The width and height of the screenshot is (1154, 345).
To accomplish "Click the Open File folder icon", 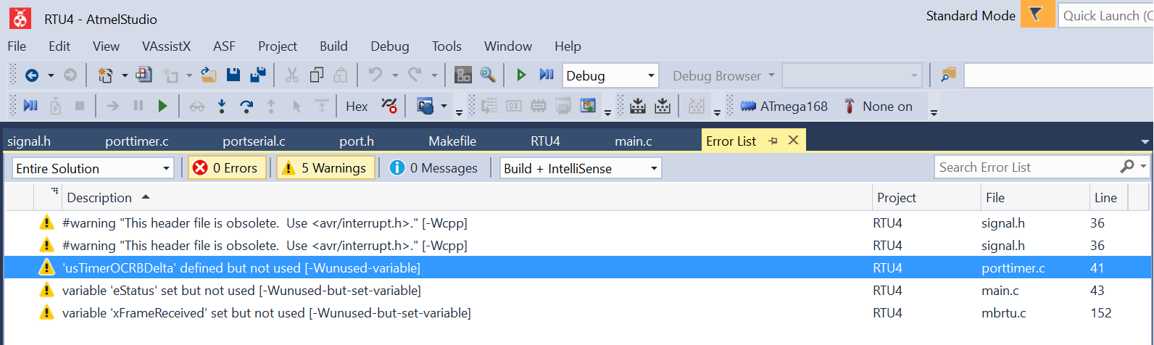I will (209, 75).
